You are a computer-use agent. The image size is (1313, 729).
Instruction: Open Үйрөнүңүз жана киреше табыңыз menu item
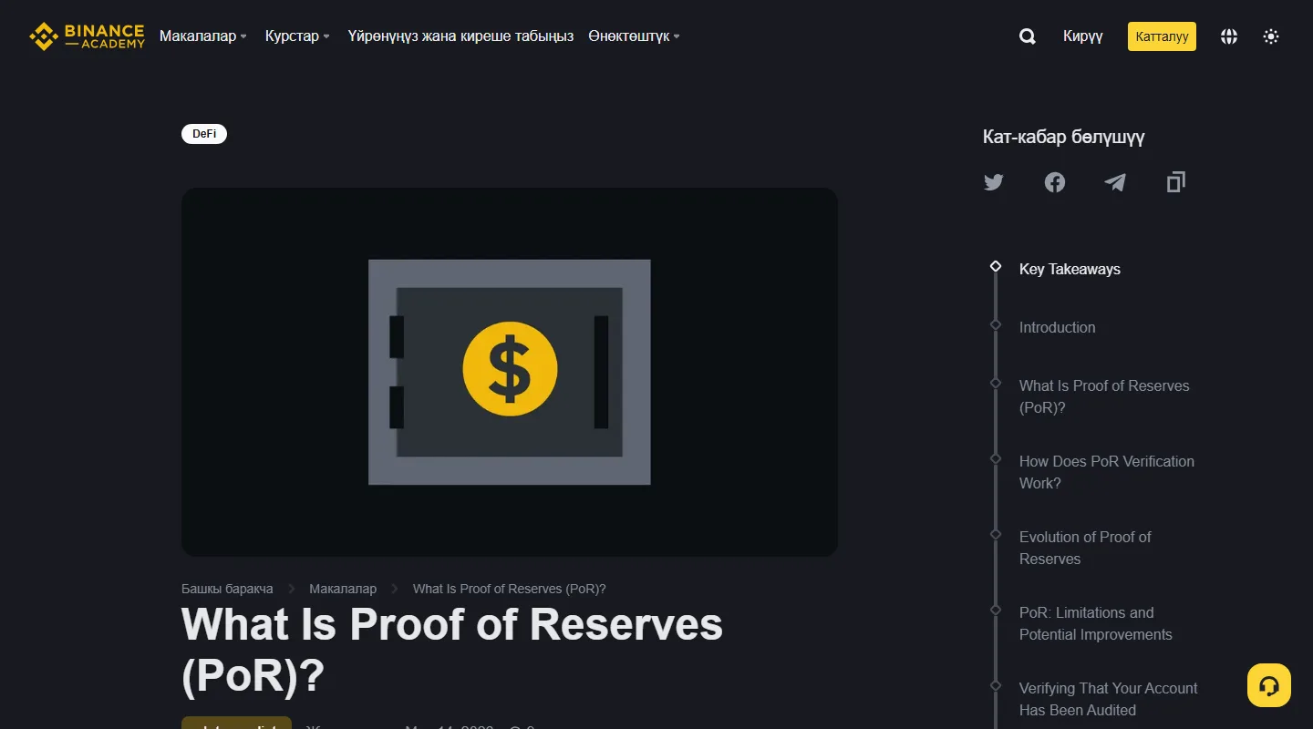pyautogui.click(x=460, y=36)
